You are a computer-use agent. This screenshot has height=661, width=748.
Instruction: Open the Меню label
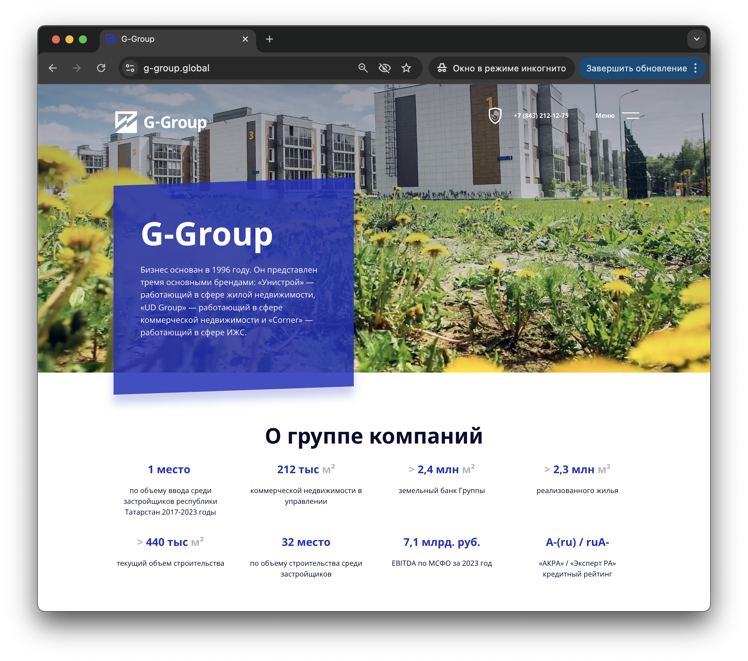tap(604, 115)
